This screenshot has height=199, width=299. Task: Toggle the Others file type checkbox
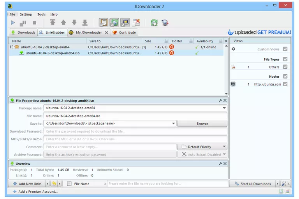pos(285,67)
